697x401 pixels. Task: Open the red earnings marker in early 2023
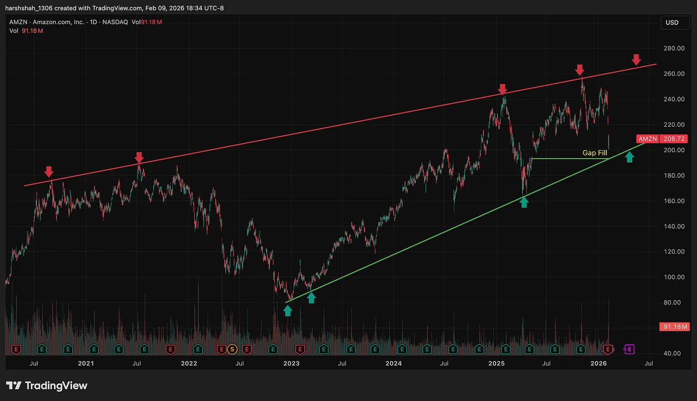click(300, 349)
